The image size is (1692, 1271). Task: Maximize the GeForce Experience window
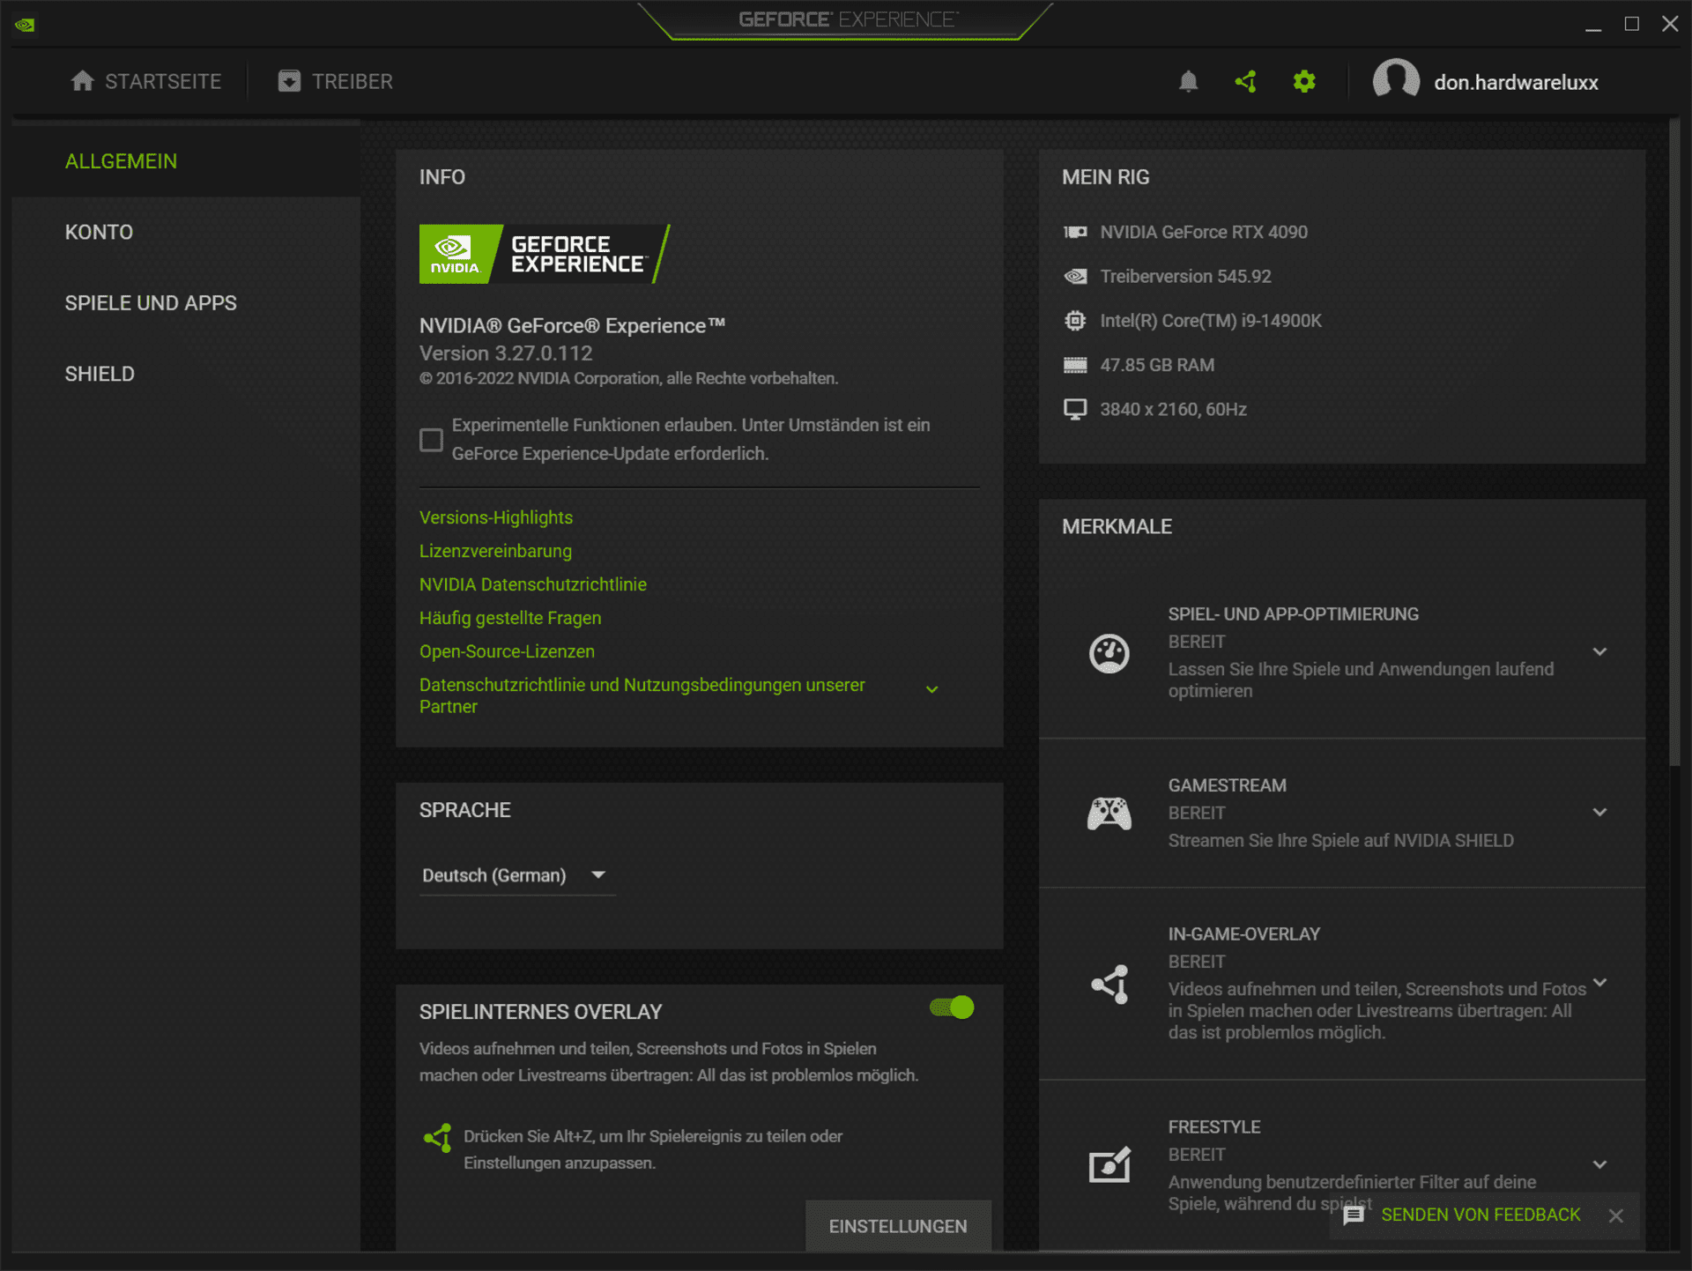pyautogui.click(x=1632, y=24)
